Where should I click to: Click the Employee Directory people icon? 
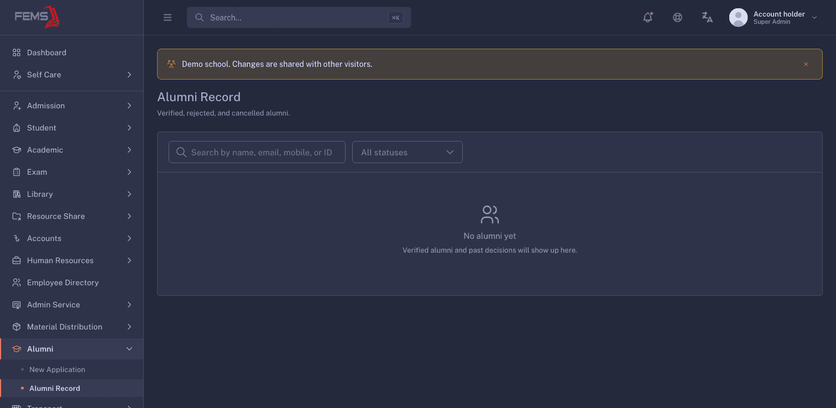pos(17,283)
